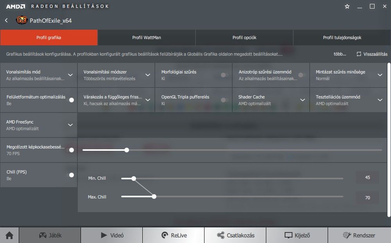
Task: Toggle Megcélzott képkockasebesség switch
Action: [x=71, y=150]
